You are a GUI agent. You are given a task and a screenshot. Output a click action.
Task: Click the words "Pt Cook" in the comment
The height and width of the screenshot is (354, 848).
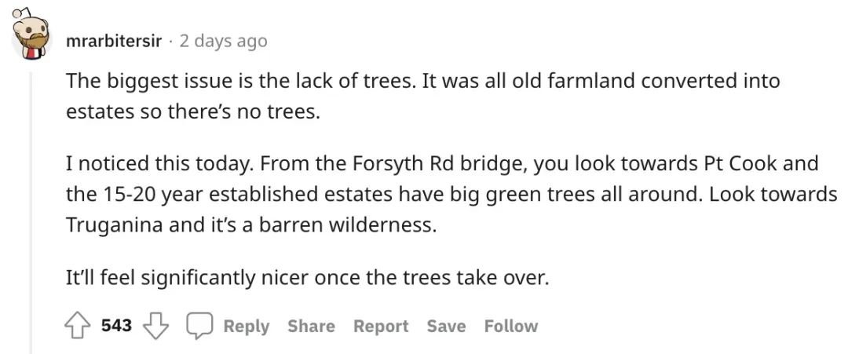pos(738,163)
